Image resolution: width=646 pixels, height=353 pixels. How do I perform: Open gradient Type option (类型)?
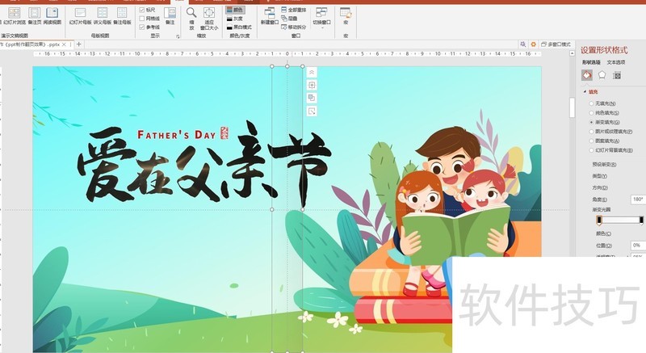(x=599, y=176)
